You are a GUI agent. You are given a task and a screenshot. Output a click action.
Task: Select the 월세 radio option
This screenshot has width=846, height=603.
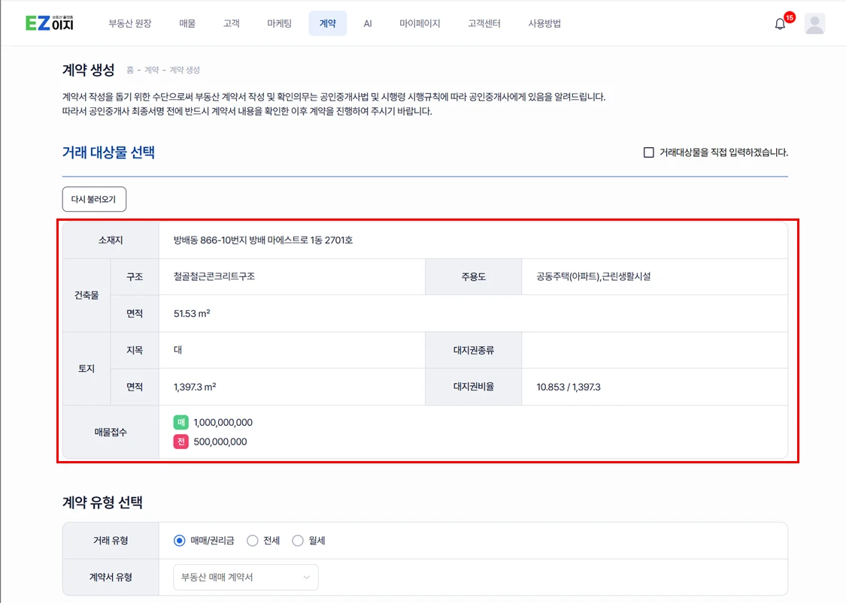coord(298,541)
